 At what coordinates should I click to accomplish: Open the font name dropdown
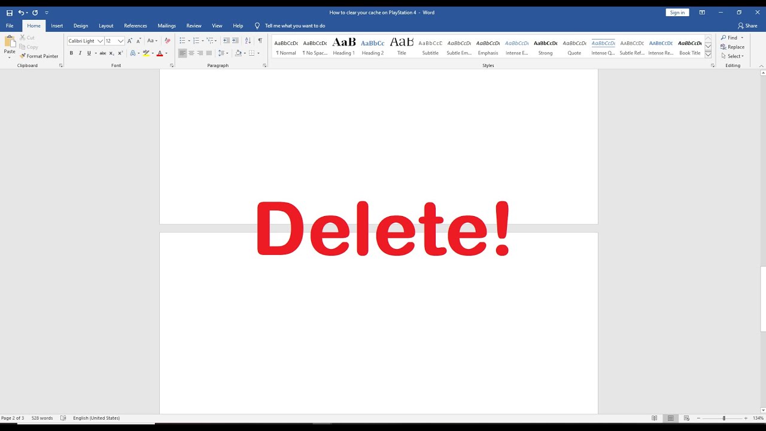pyautogui.click(x=100, y=41)
